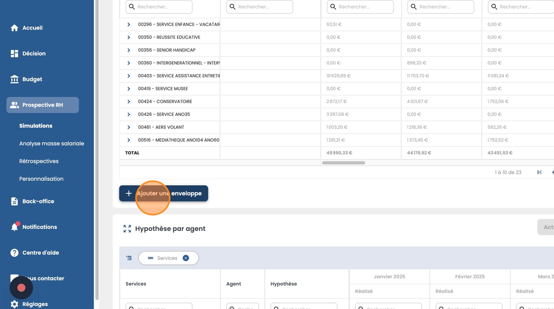Open the Réglages gear icon

point(14,304)
